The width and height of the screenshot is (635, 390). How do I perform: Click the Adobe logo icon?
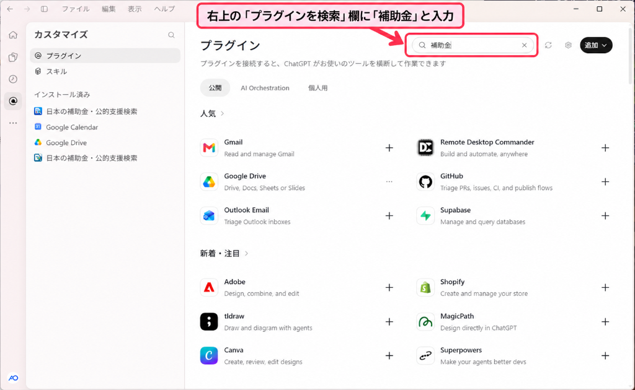click(209, 287)
